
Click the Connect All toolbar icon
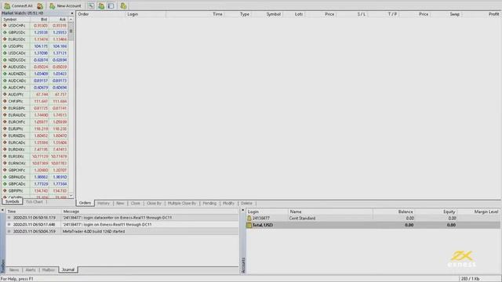[x=7, y=5]
